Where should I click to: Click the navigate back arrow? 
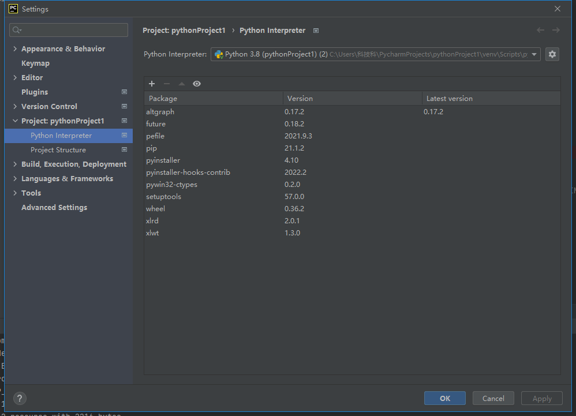(540, 30)
